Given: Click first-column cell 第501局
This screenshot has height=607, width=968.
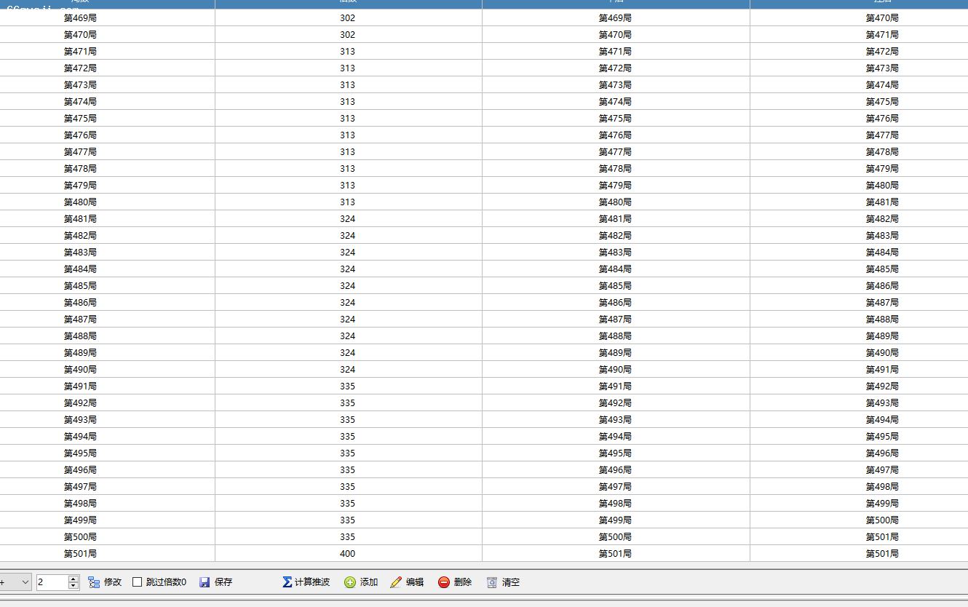Looking at the screenshot, I should pyautogui.click(x=80, y=554).
